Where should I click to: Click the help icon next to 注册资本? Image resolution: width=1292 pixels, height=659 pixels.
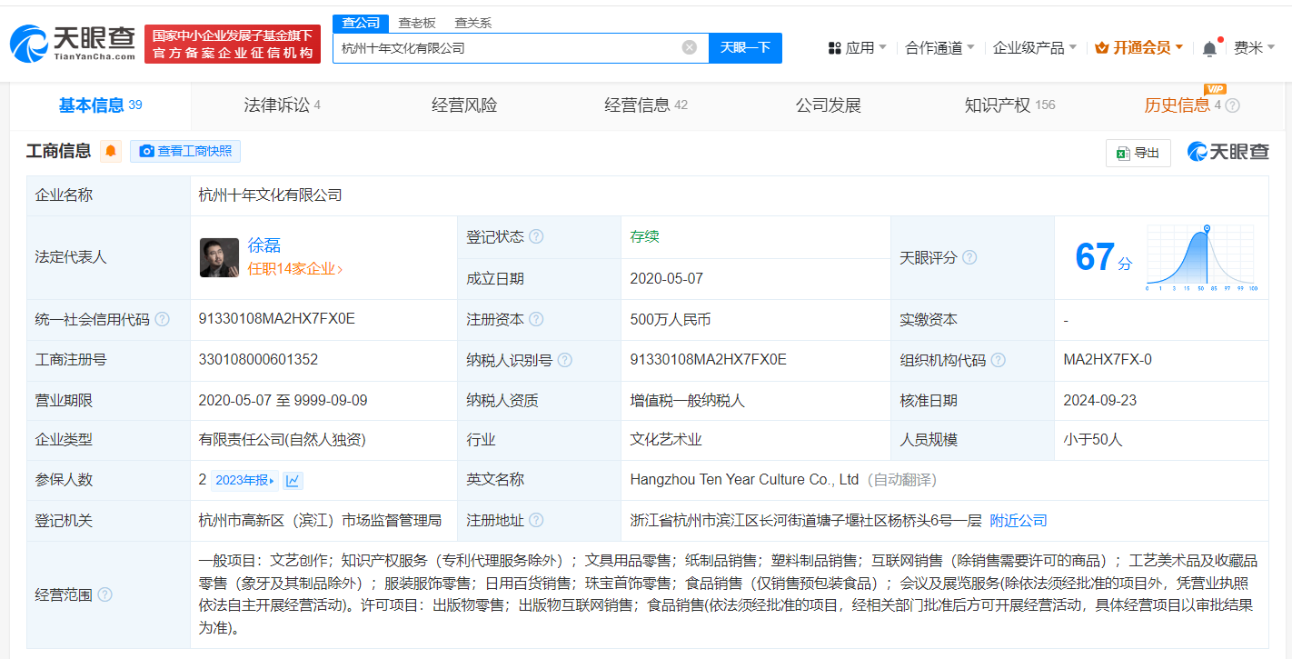tap(536, 319)
